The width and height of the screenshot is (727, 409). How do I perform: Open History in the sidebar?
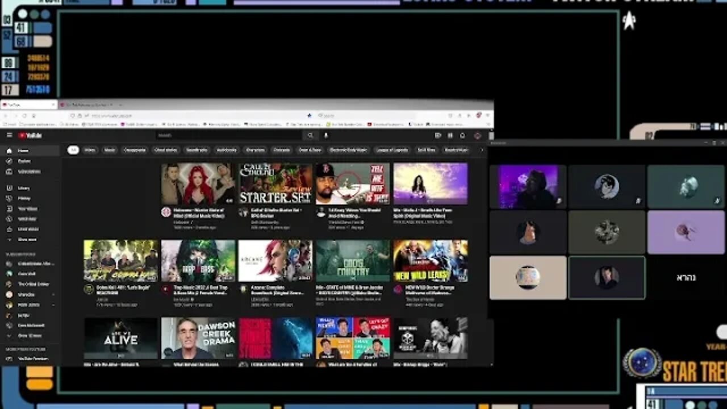click(x=30, y=198)
